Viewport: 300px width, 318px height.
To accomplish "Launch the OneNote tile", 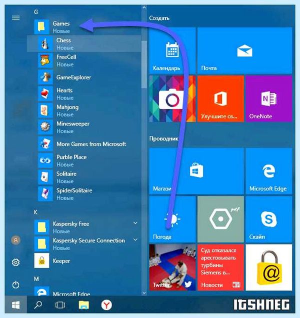I will [x=269, y=99].
